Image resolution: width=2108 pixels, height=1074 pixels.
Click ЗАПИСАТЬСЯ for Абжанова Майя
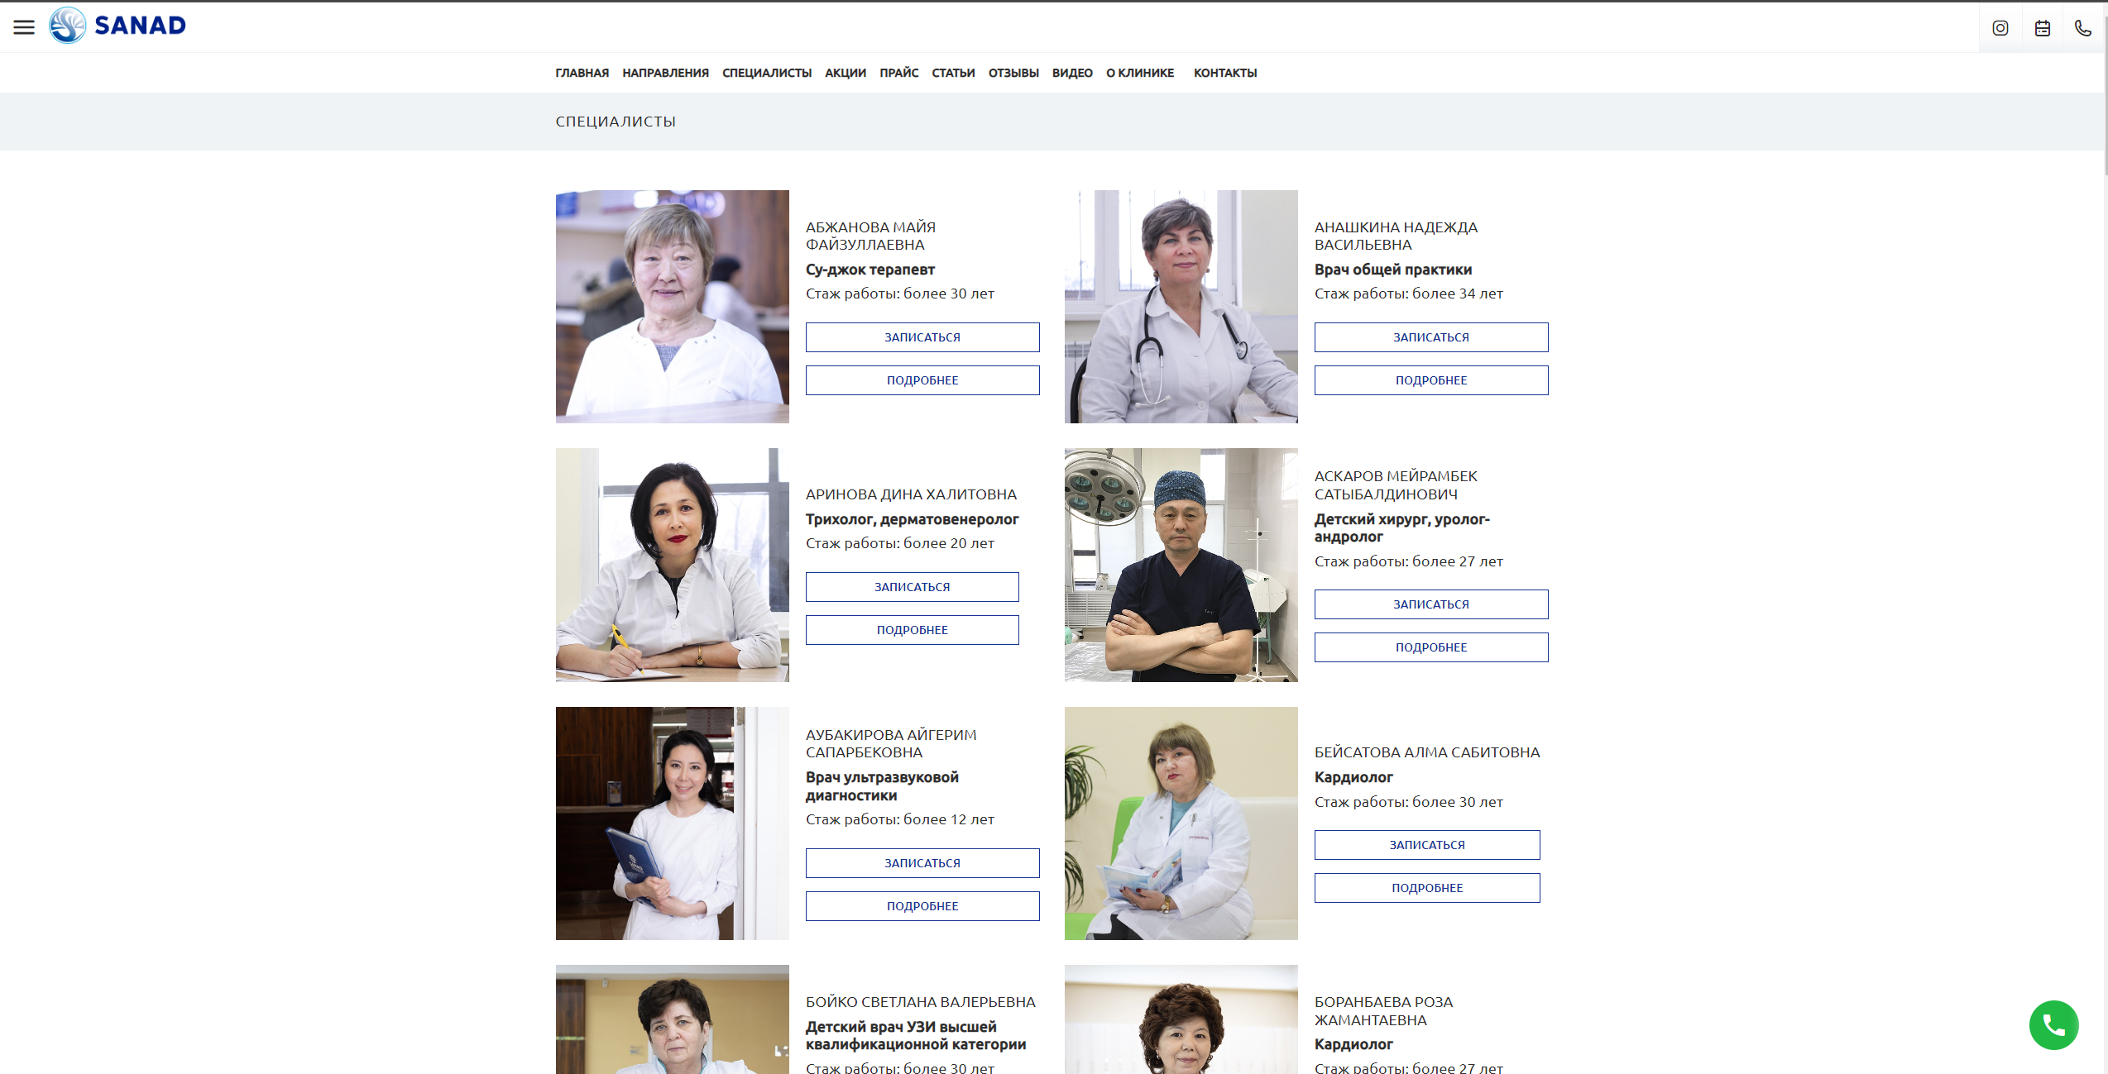click(x=922, y=337)
